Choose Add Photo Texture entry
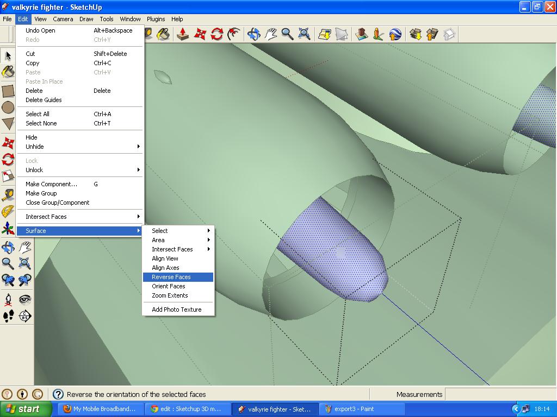 coord(178,309)
